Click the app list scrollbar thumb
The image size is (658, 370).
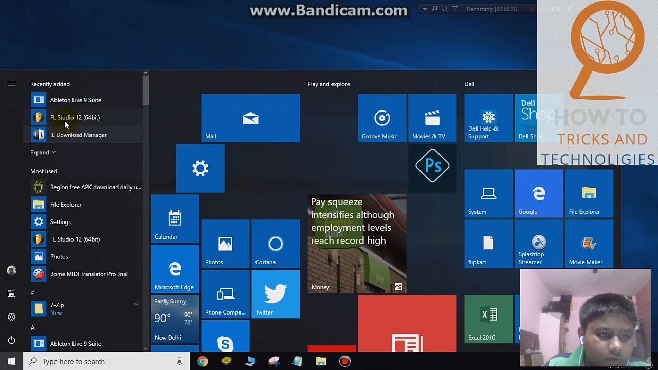(x=145, y=90)
